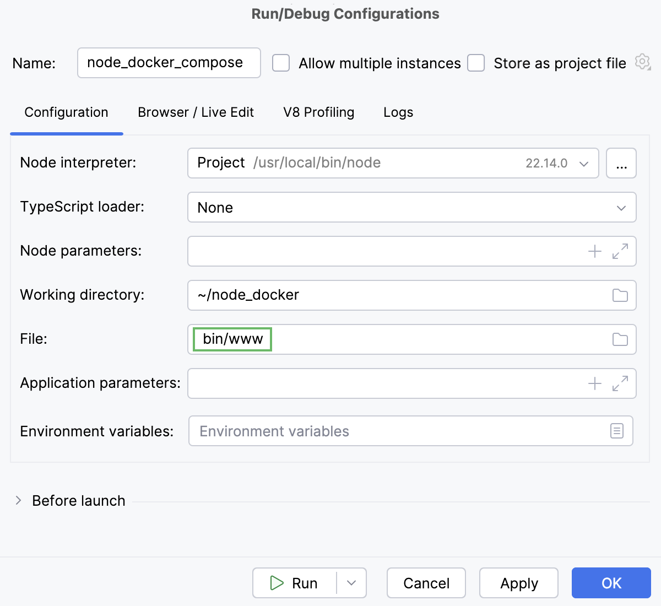Image resolution: width=661 pixels, height=606 pixels.
Task: Open the Run button dropdown arrow
Action: (x=351, y=583)
